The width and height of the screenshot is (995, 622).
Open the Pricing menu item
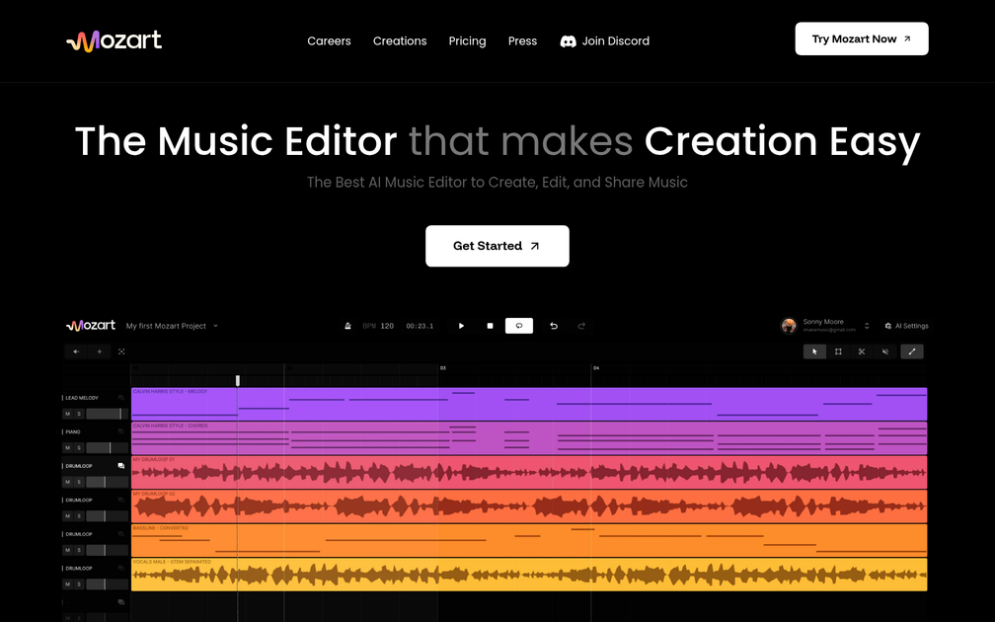click(467, 40)
